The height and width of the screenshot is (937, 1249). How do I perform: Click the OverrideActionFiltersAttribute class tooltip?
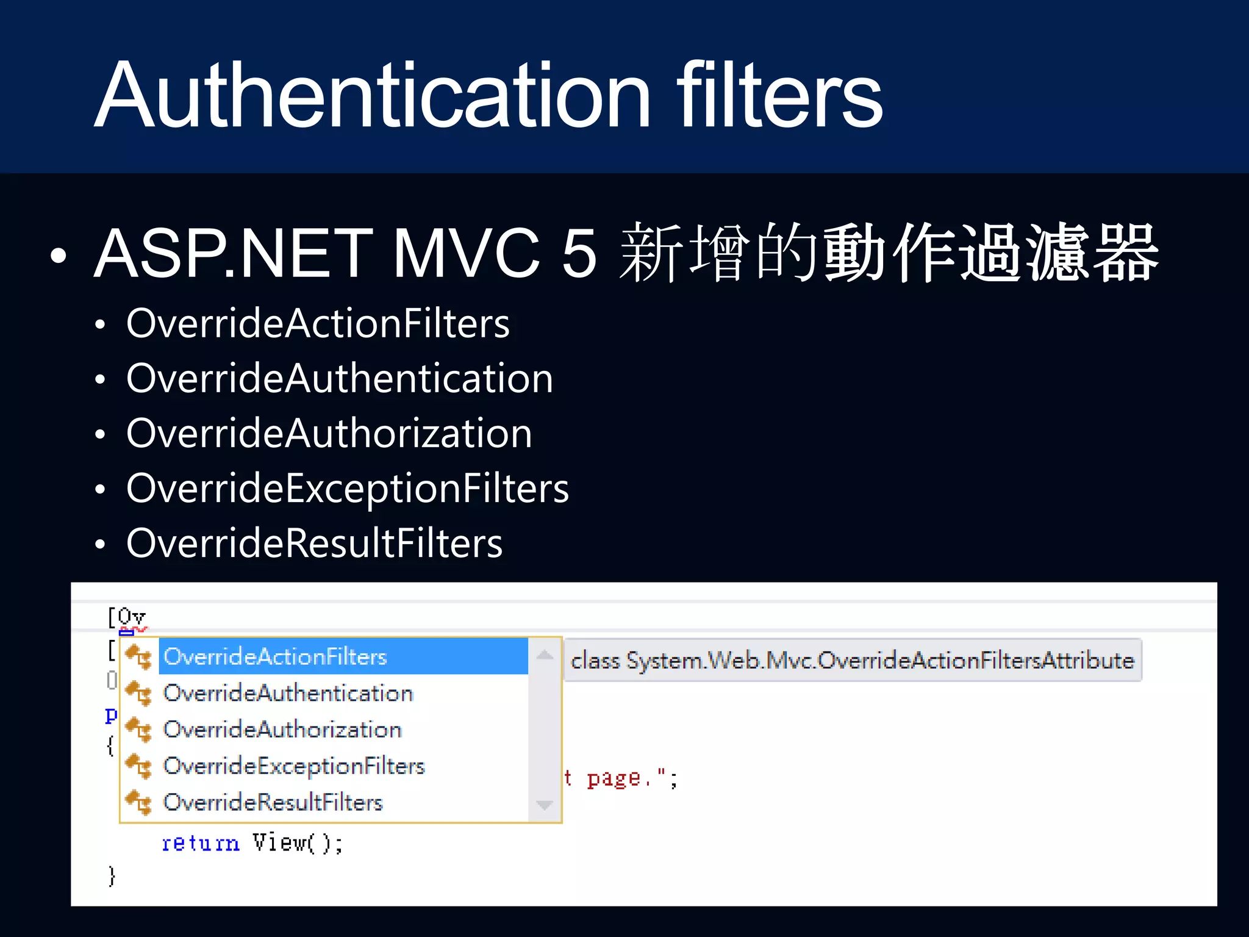(852, 660)
